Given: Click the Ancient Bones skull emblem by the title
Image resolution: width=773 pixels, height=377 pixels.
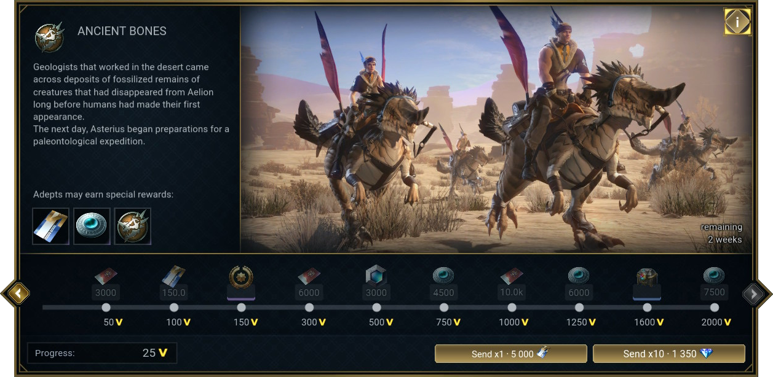Looking at the screenshot, I should (x=50, y=37).
